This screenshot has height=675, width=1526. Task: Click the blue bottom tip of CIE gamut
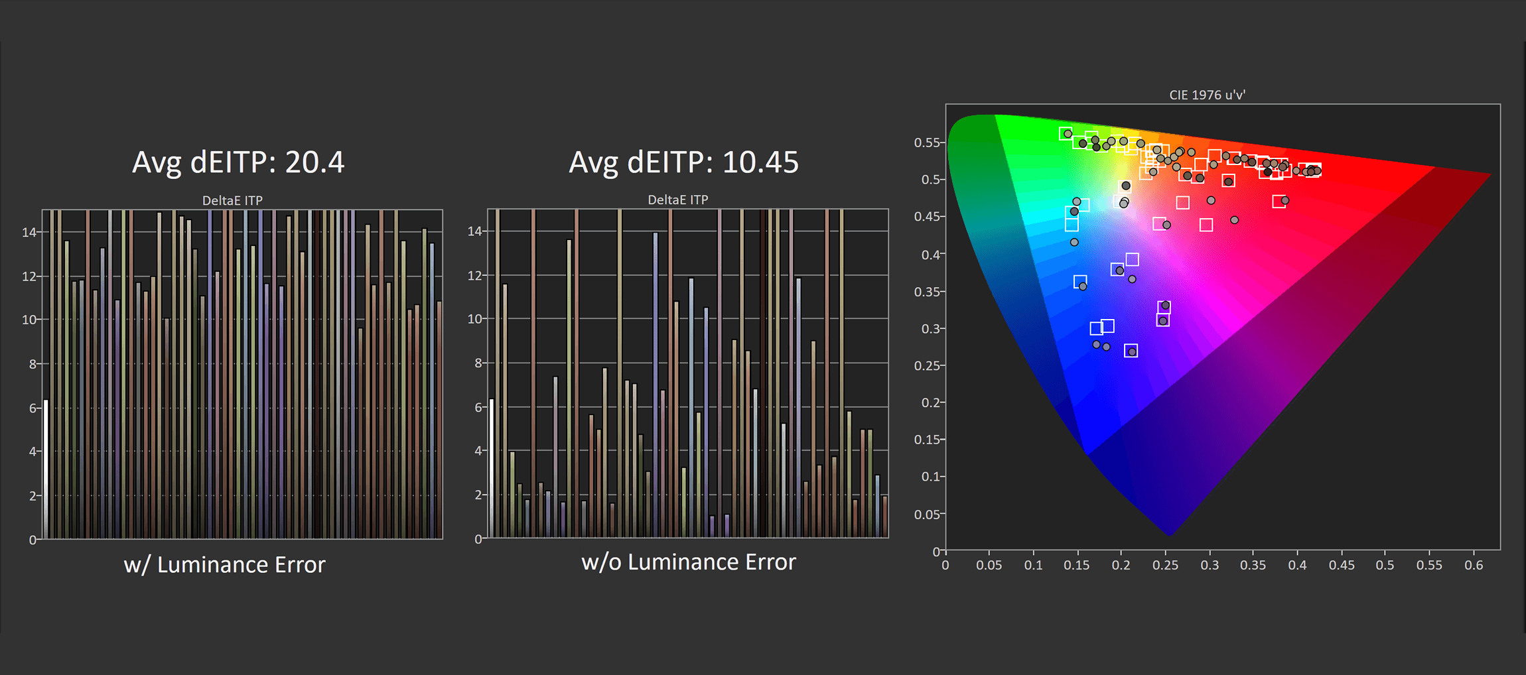tap(1169, 533)
